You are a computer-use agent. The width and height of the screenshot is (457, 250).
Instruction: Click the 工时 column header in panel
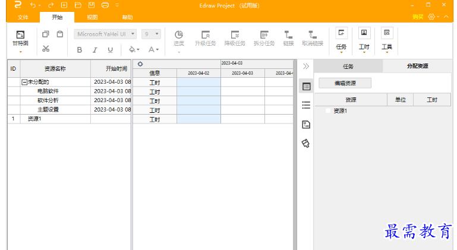pos(432,100)
